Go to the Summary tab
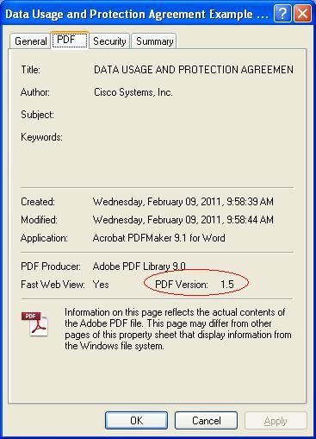 coord(154,41)
